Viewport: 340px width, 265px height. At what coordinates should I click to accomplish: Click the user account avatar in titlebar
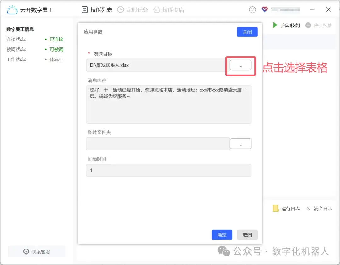click(264, 9)
